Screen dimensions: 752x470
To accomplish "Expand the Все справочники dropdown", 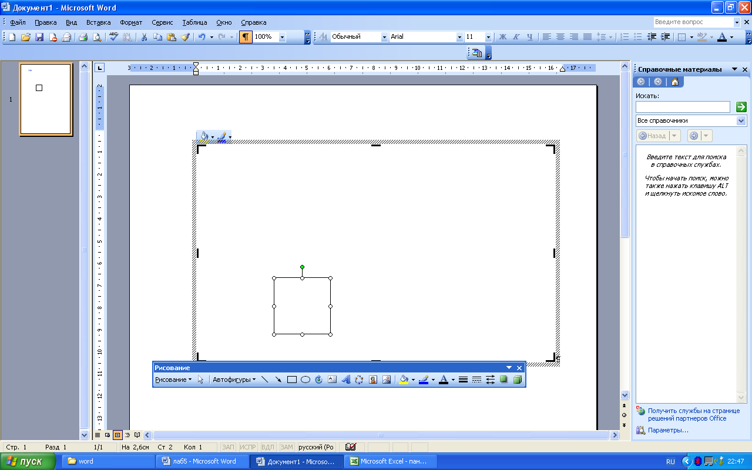I will (741, 120).
